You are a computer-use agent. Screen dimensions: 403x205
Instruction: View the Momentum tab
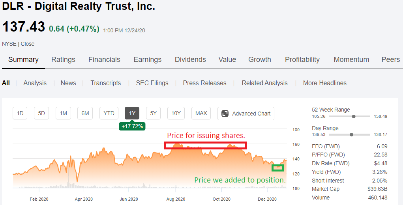351,60
